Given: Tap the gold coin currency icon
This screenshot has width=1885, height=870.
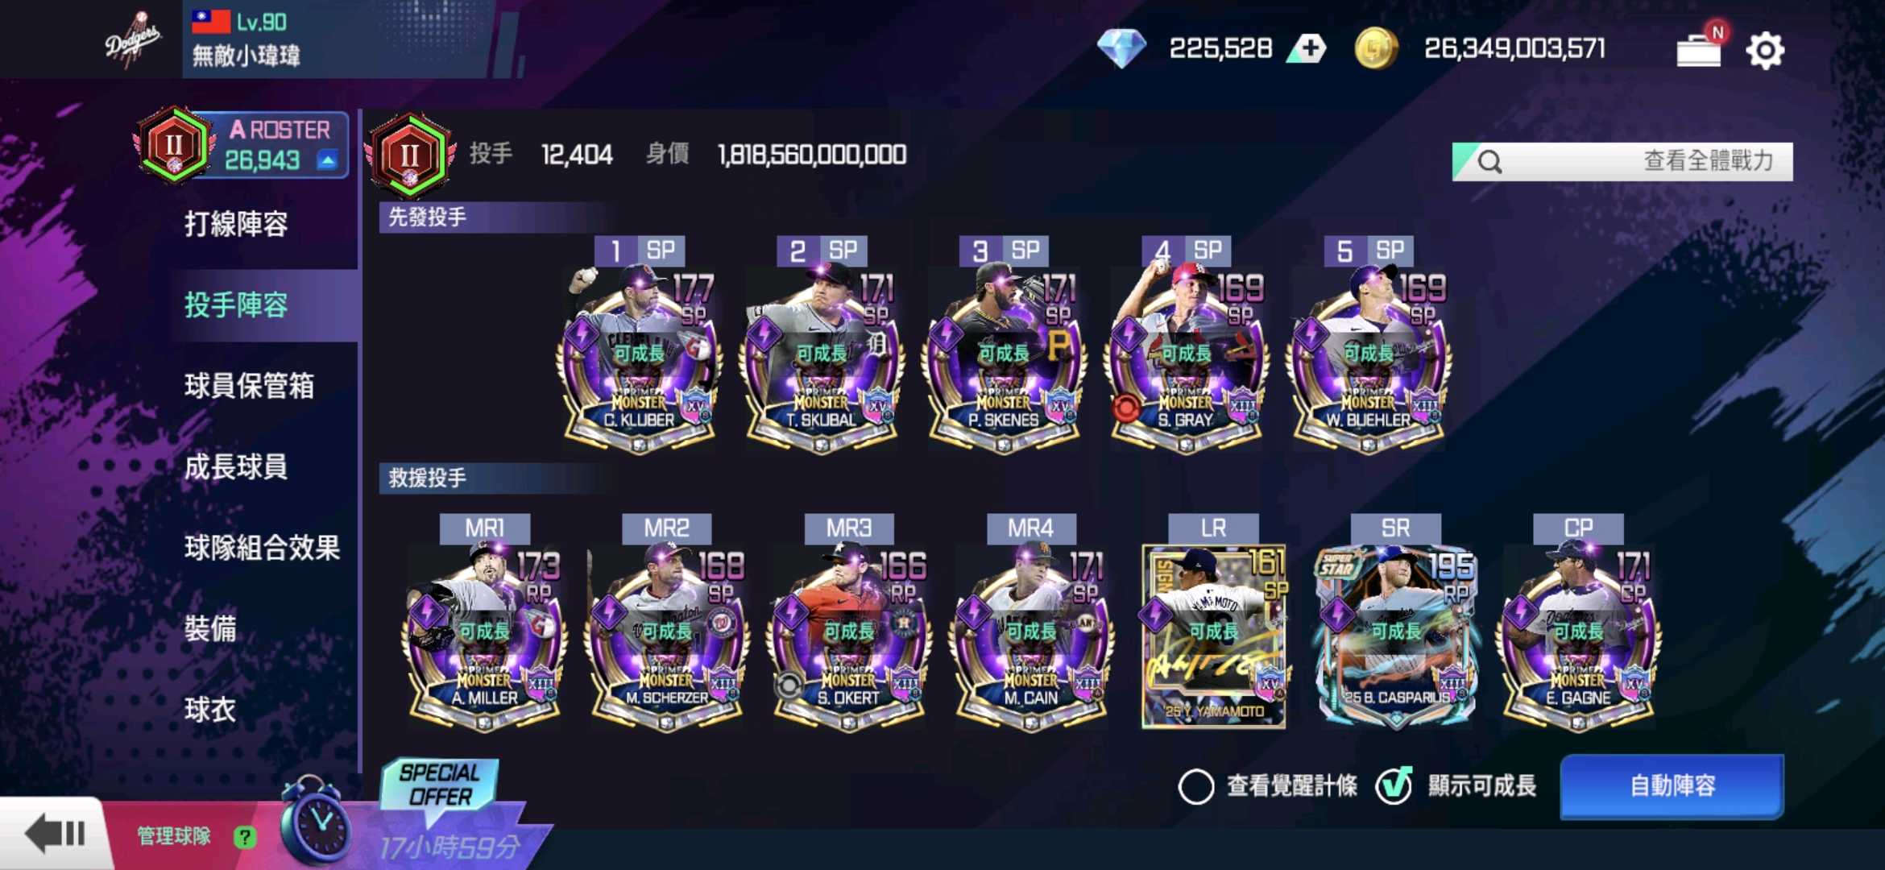Looking at the screenshot, I should [x=1375, y=48].
